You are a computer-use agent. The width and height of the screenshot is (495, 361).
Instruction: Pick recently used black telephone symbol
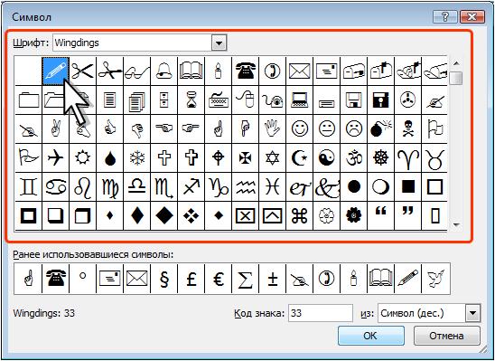pyautogui.click(x=56, y=279)
